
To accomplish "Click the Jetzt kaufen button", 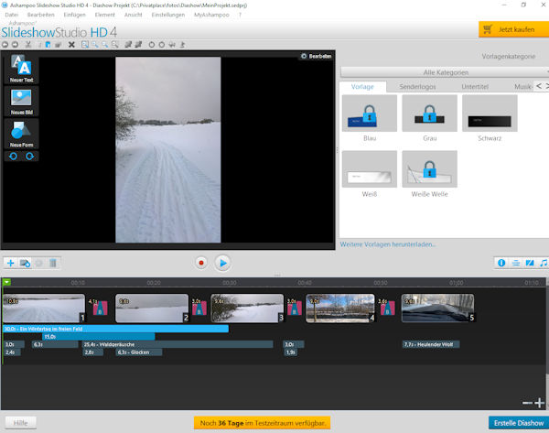I will 513,29.
